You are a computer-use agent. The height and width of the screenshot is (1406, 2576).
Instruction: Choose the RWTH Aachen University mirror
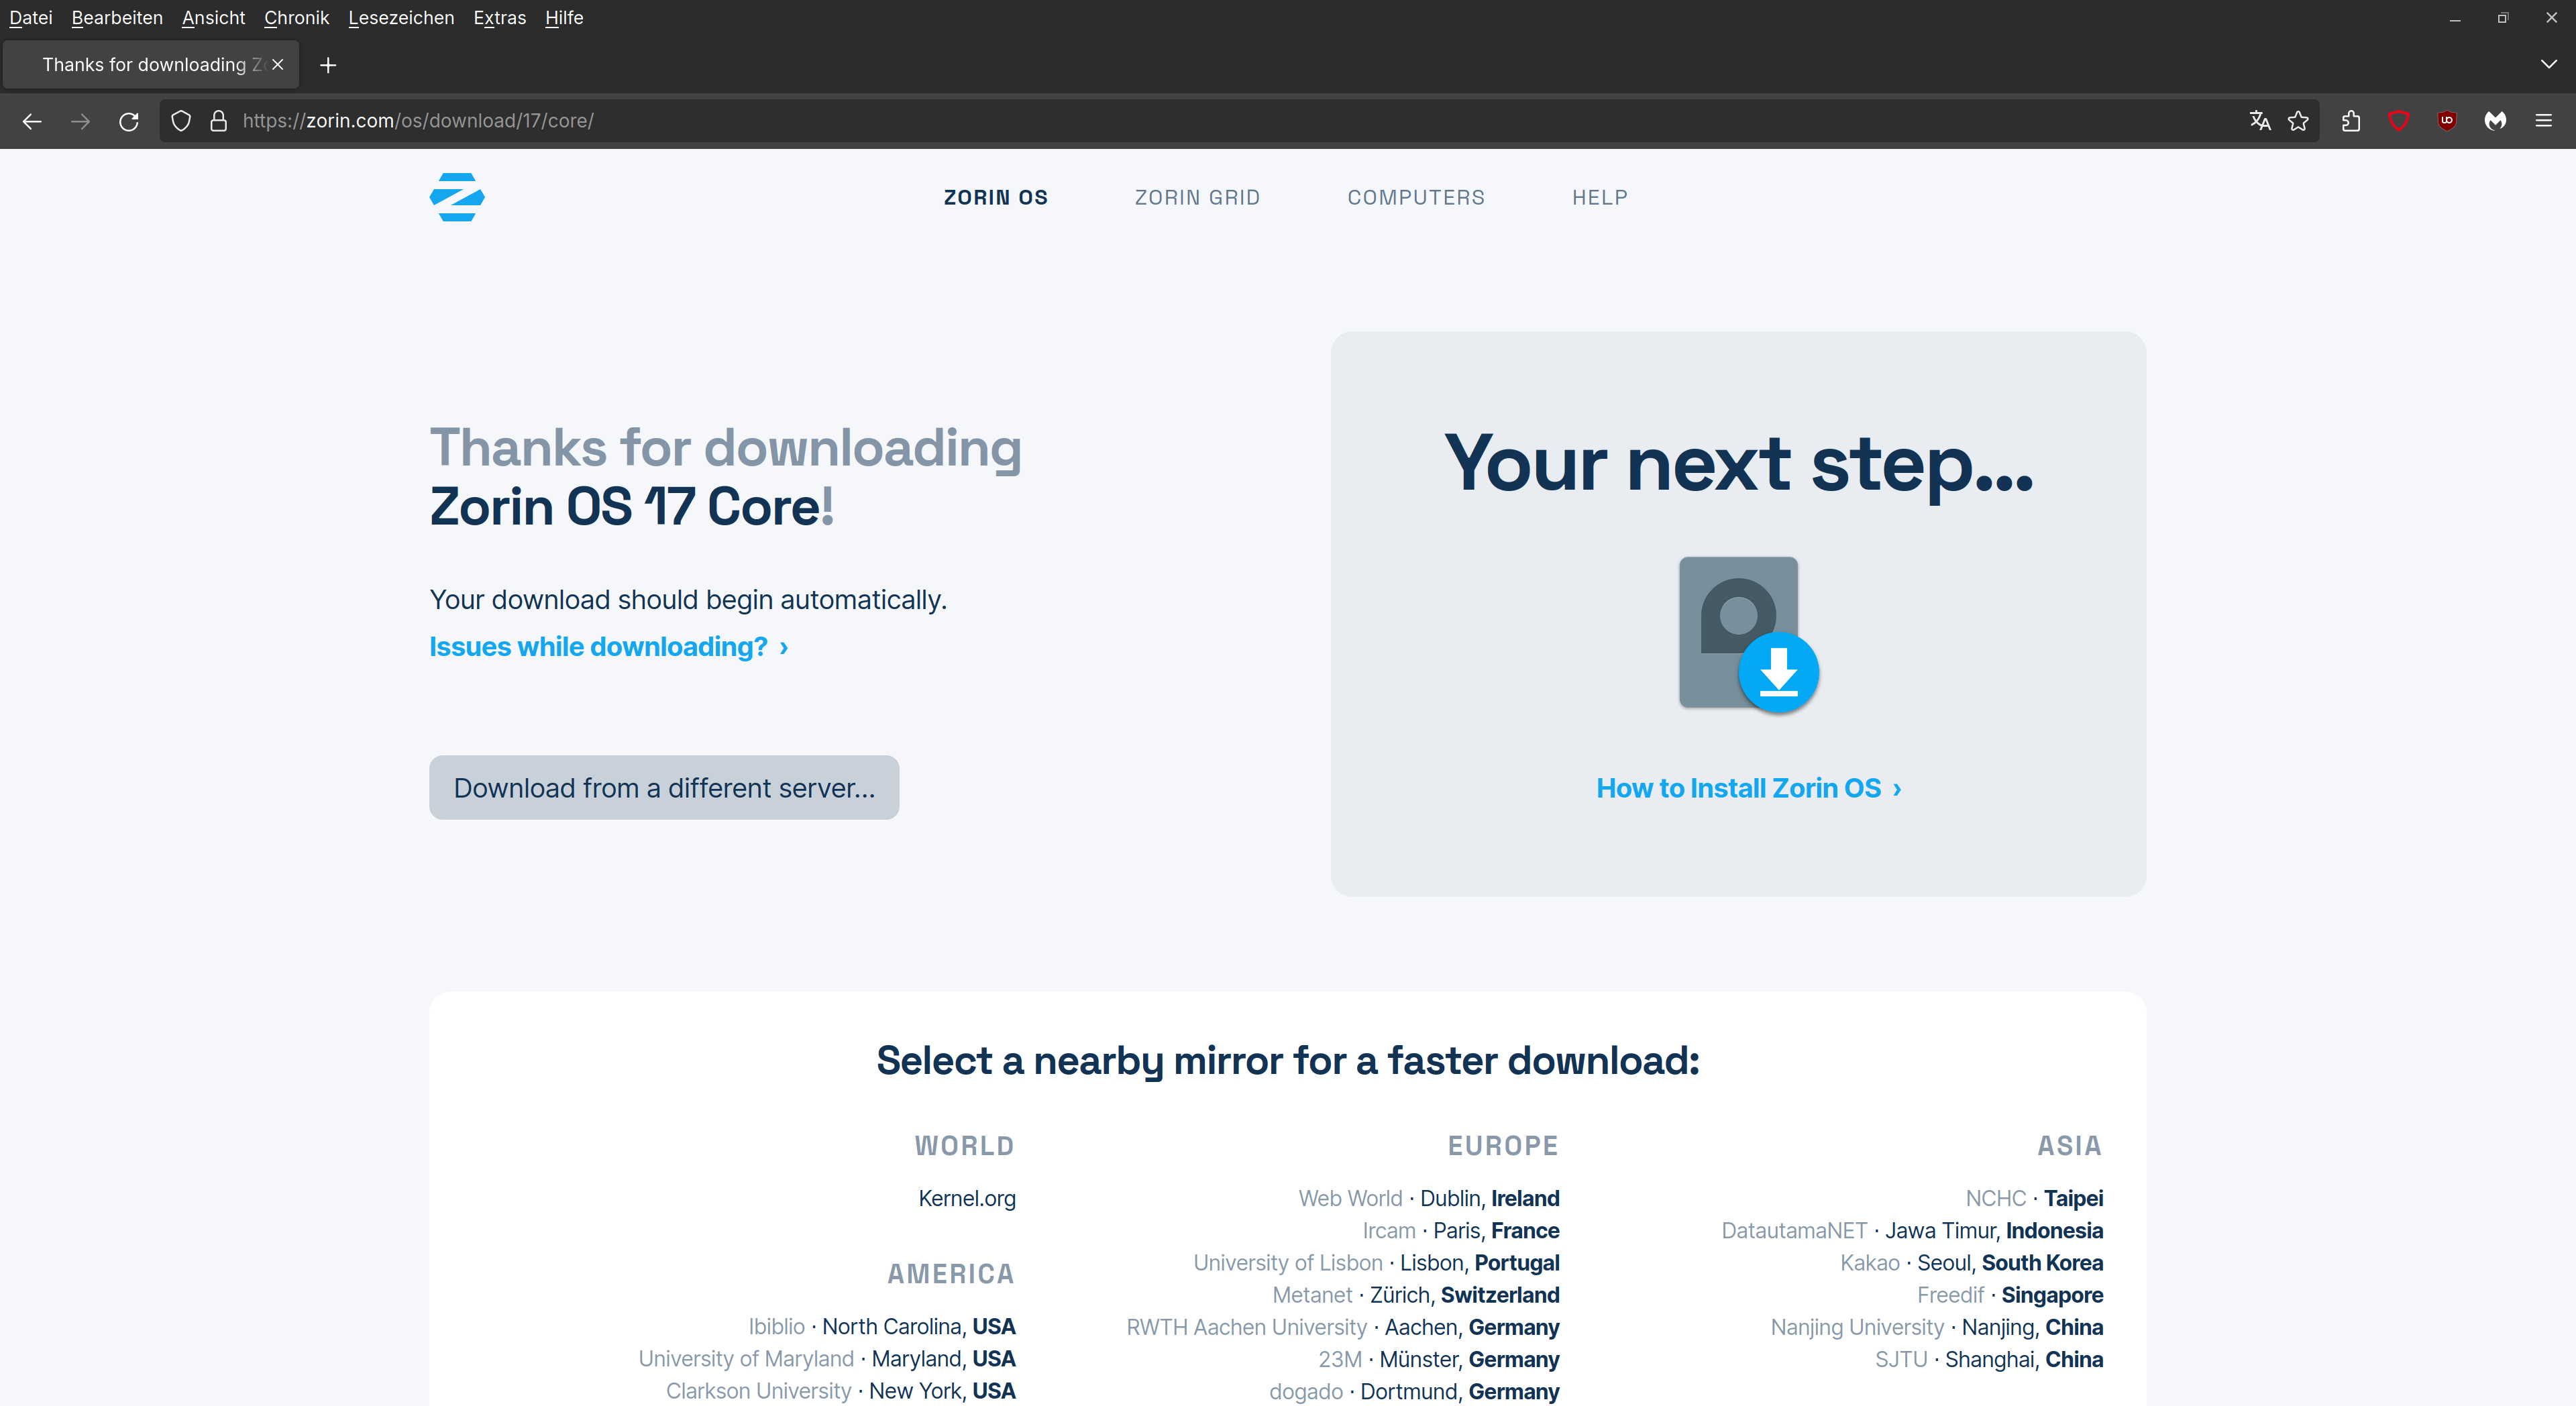tap(1343, 1327)
